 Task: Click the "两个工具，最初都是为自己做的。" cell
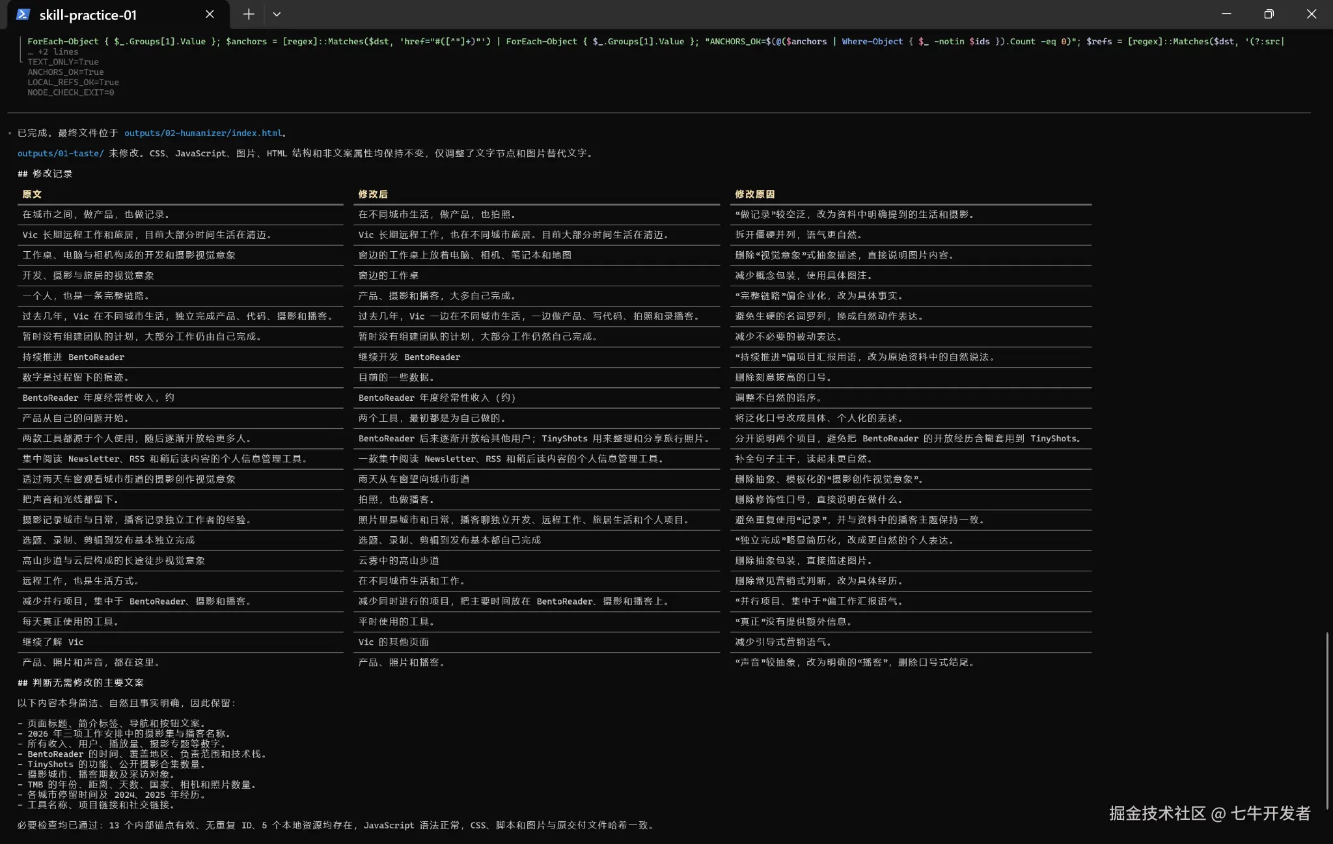(x=432, y=418)
